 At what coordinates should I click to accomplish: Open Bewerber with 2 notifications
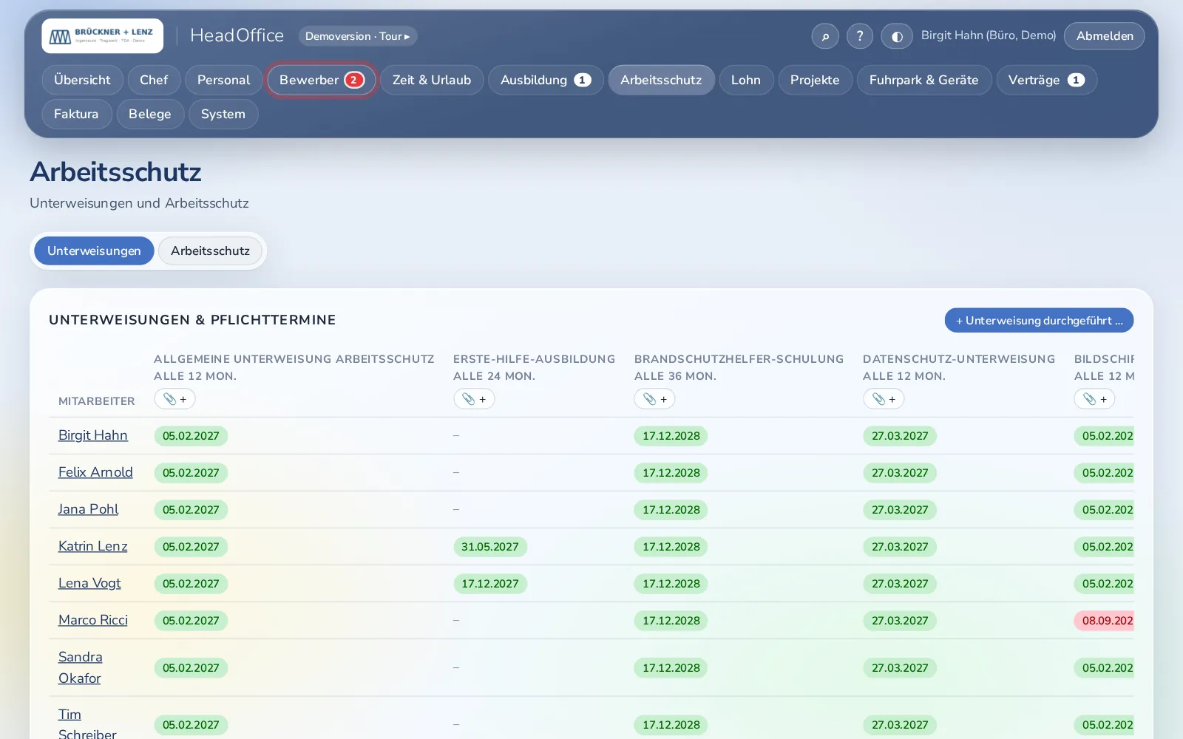(x=322, y=80)
